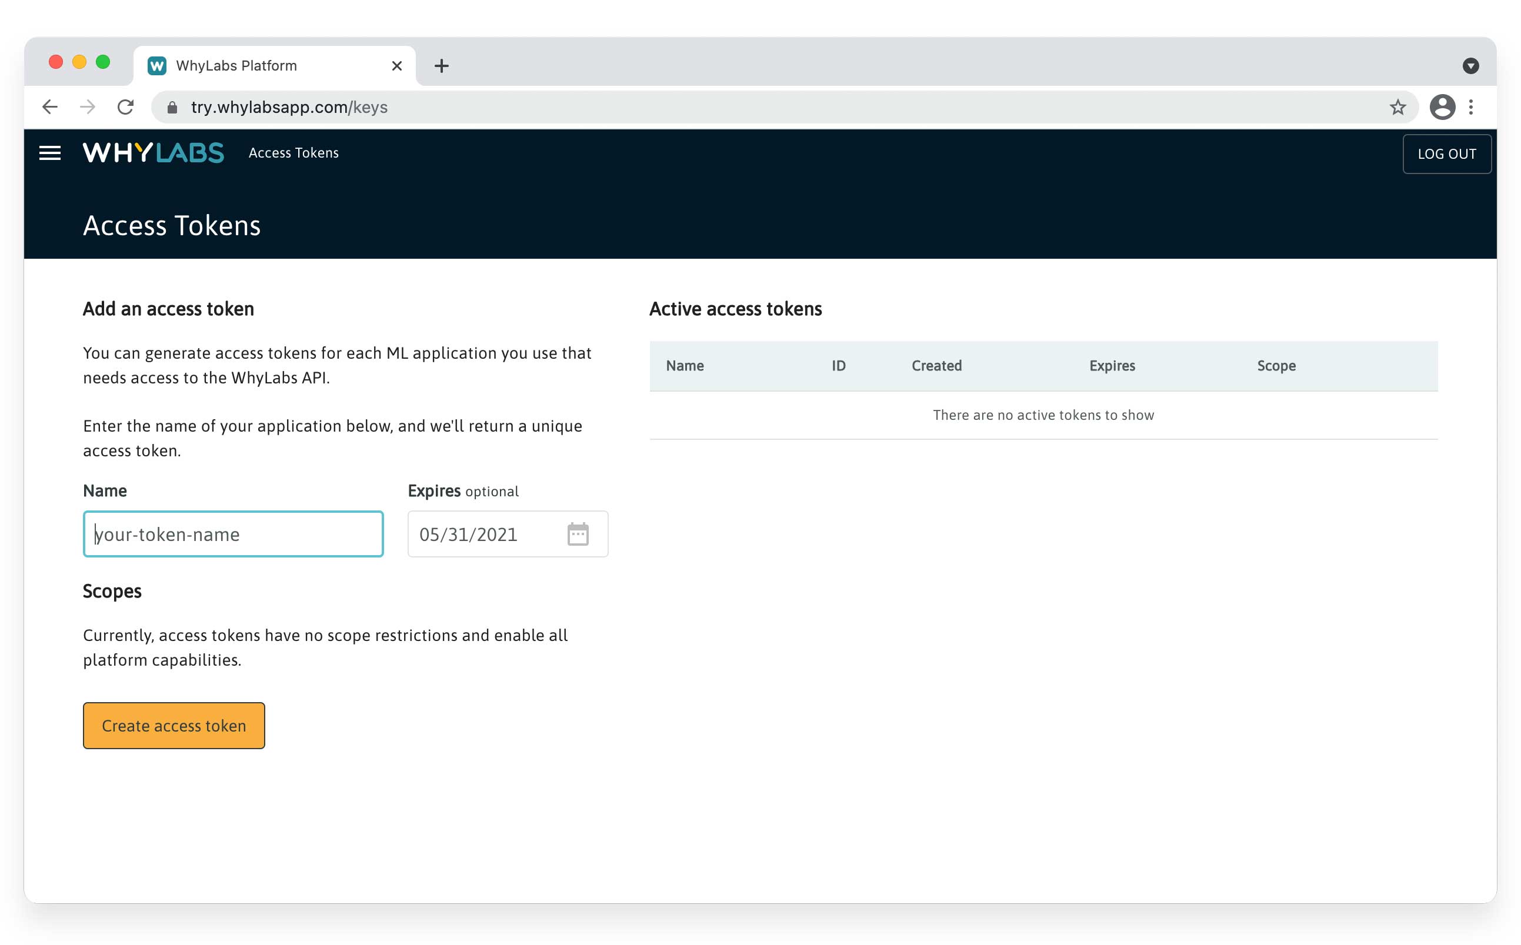Click the your-token-name Name field

pos(232,534)
